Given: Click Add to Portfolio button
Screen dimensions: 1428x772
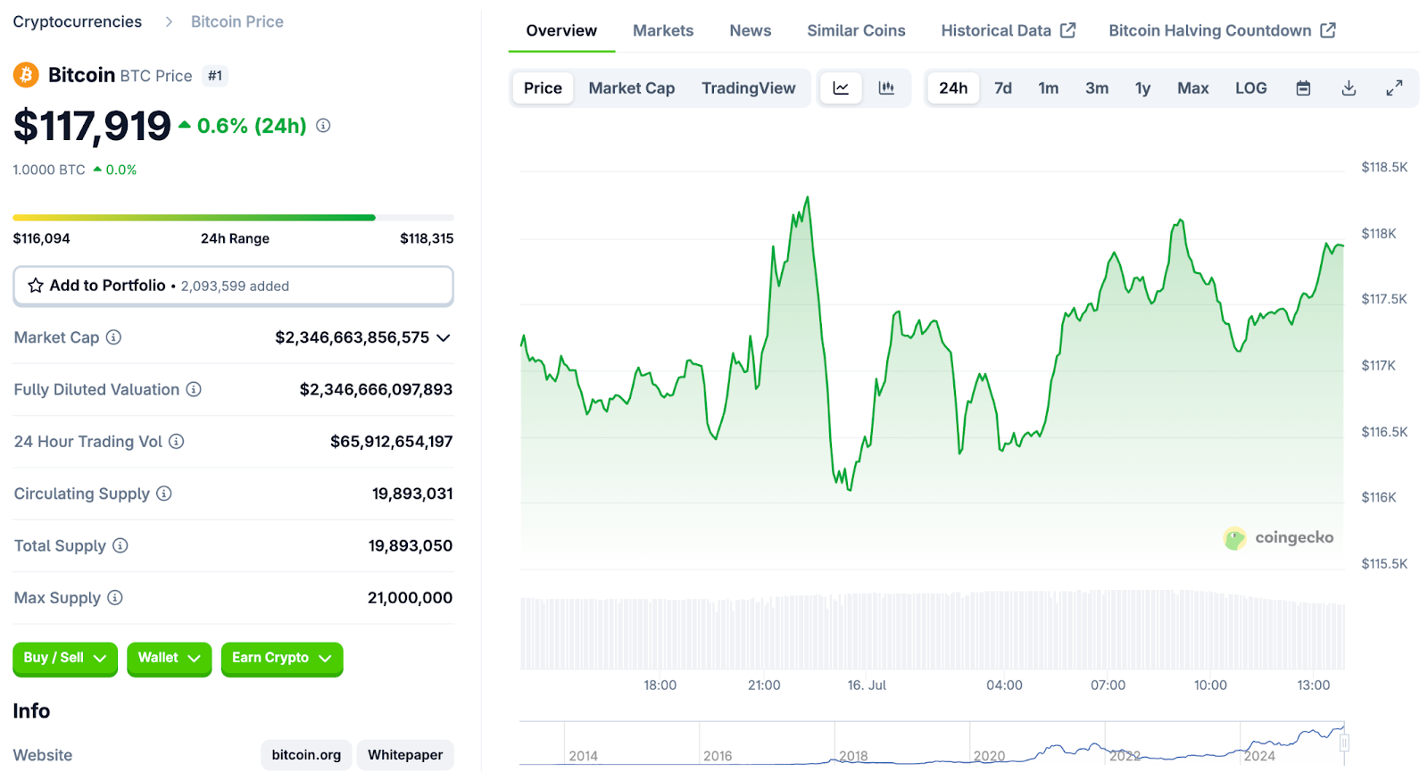Looking at the screenshot, I should click(x=233, y=286).
